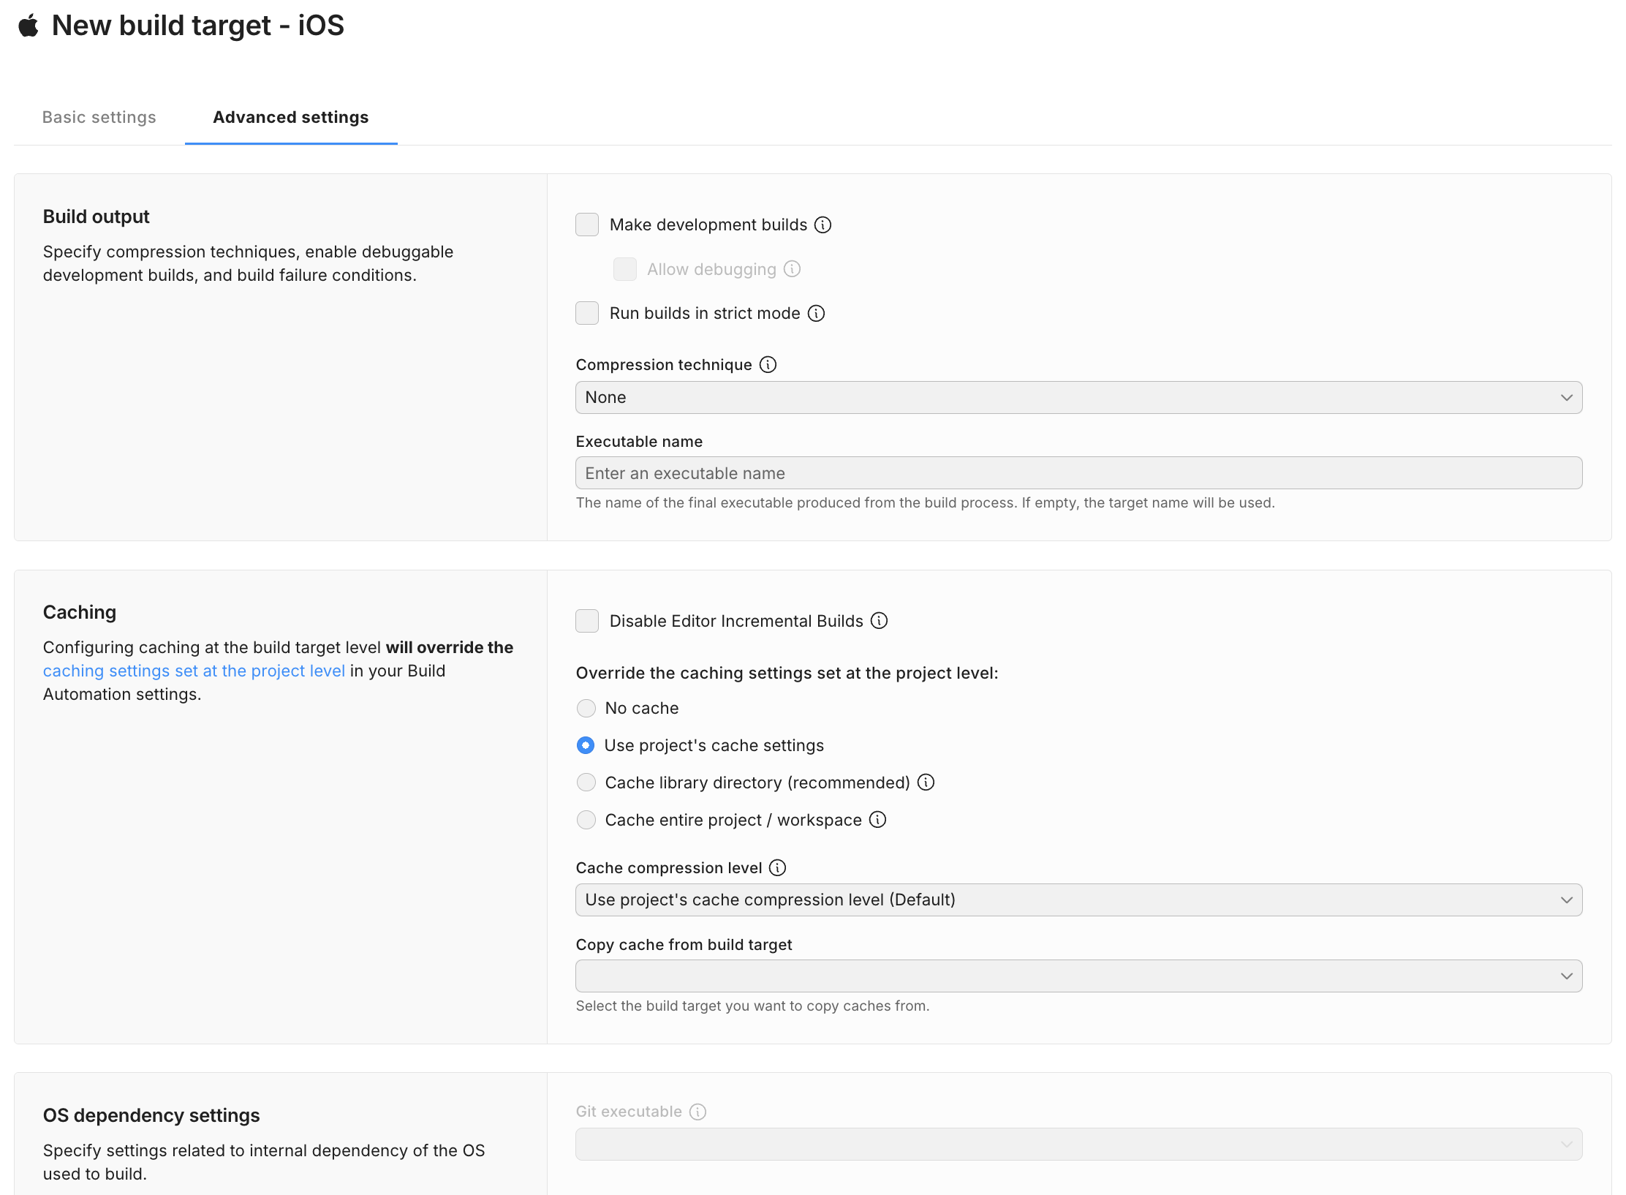Choose Cache entire project / workspace option
1626x1195 pixels.
(x=586, y=819)
